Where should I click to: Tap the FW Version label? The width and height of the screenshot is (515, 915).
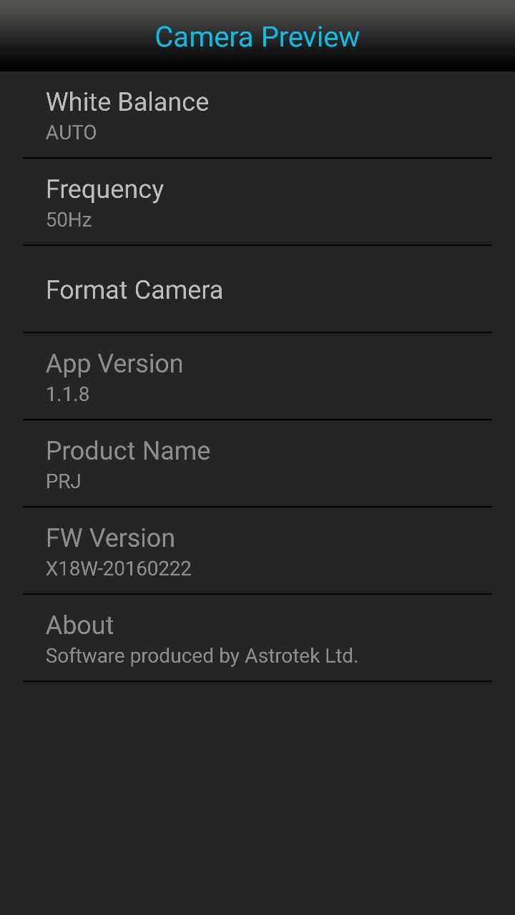click(110, 538)
